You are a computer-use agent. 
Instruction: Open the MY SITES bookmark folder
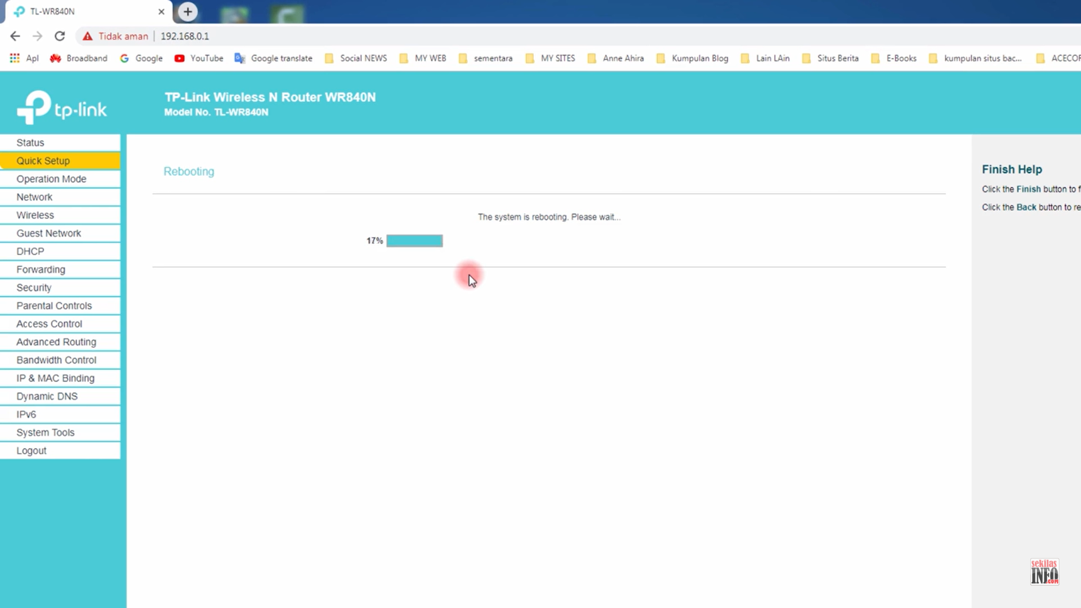click(x=550, y=58)
